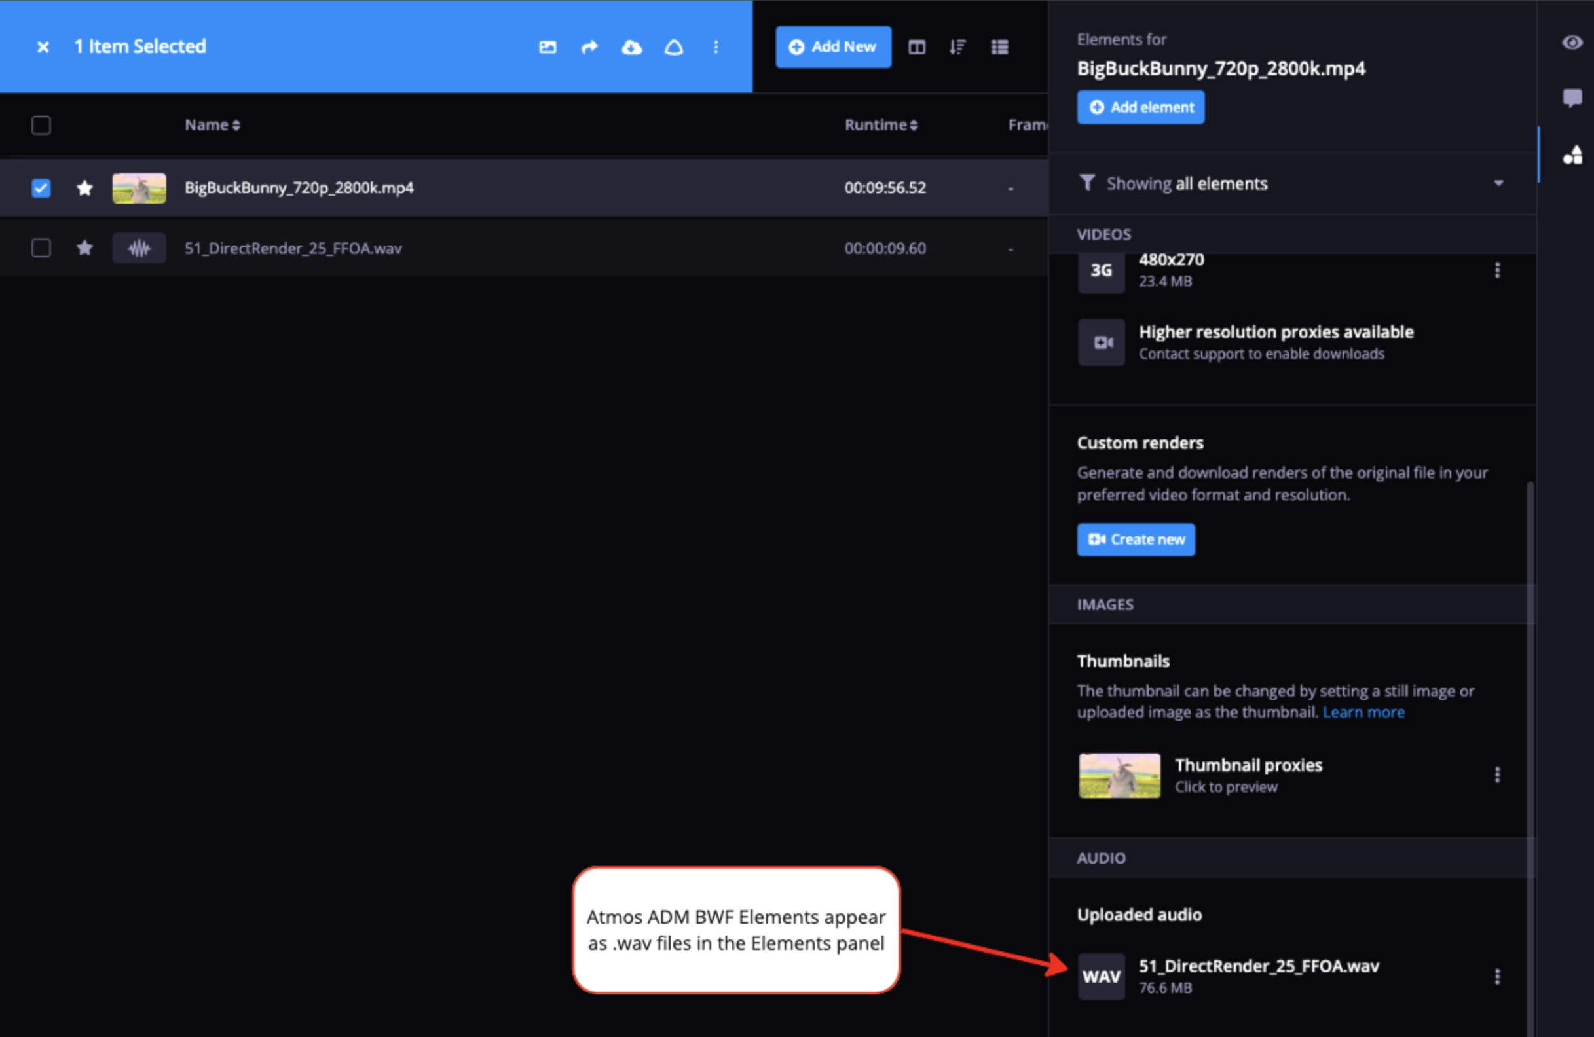Click the share arrow icon in selection bar
The image size is (1594, 1037).
click(589, 47)
